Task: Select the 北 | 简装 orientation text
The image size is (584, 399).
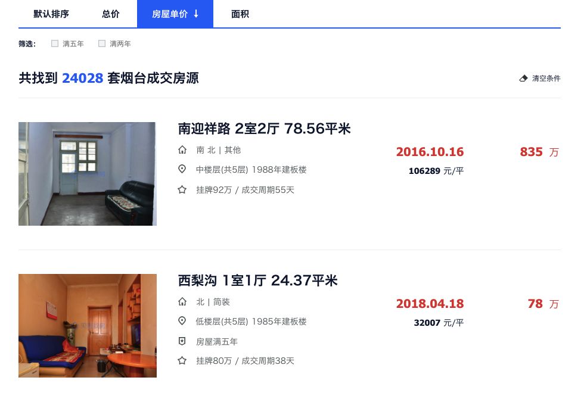Action: 213,302
